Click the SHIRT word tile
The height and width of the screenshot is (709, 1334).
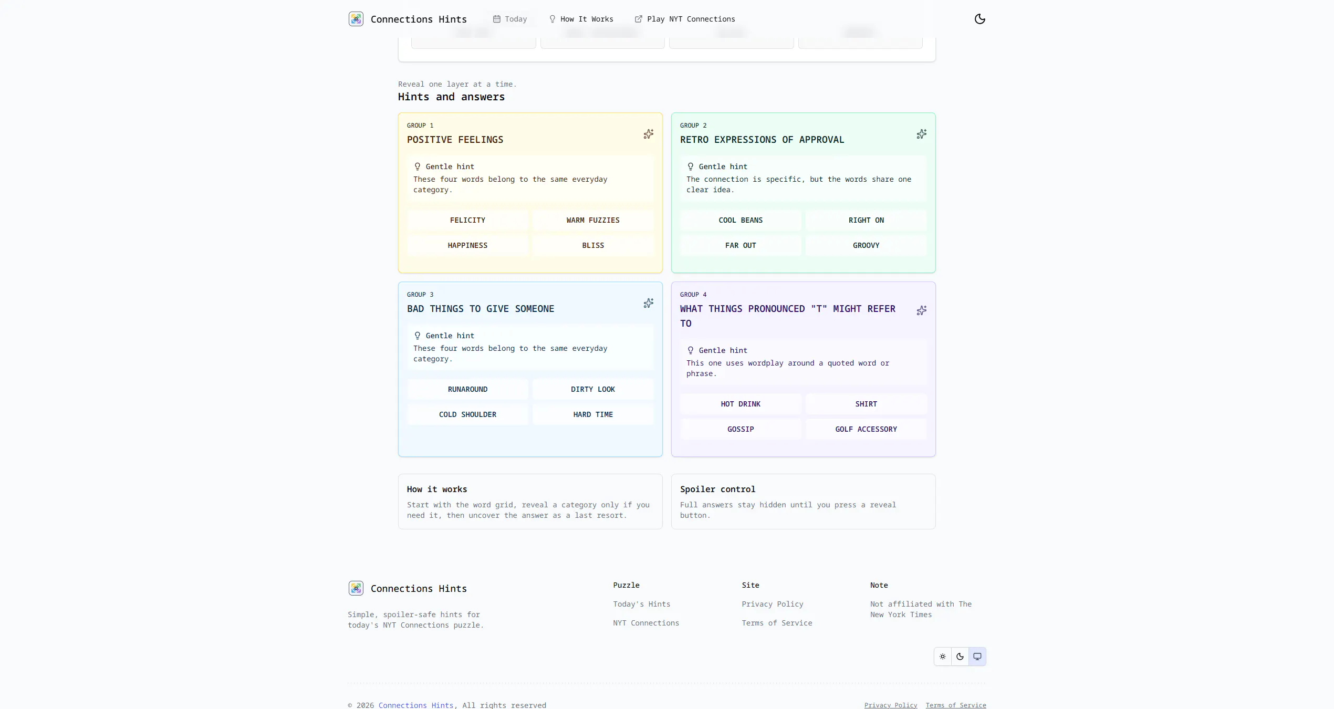[x=866, y=404]
